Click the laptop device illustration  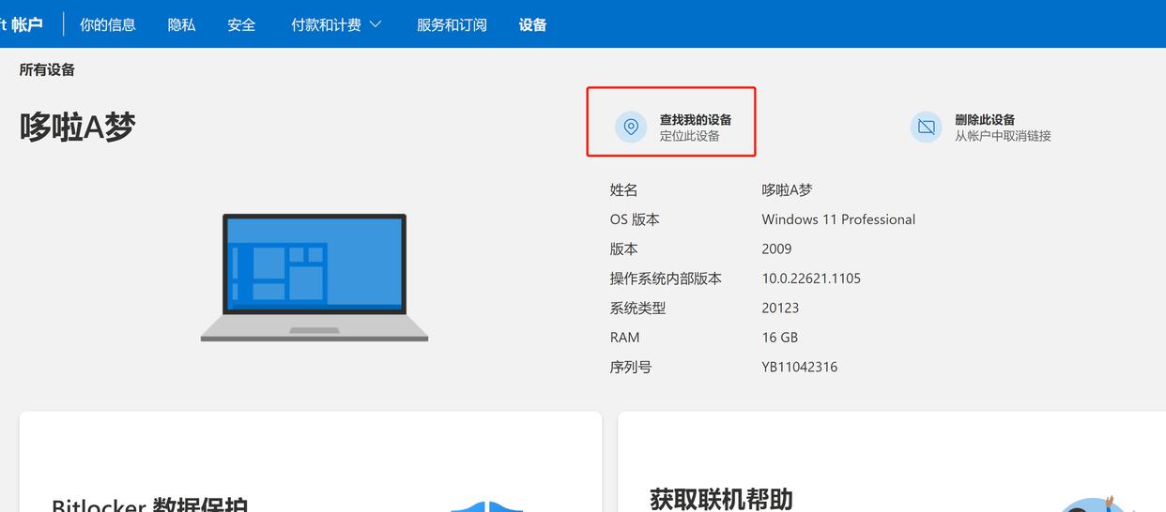(x=315, y=278)
